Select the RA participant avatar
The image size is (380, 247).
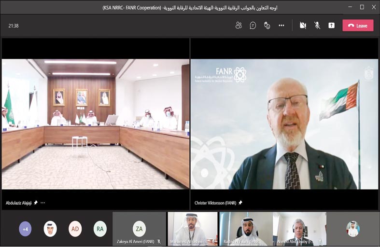pos(100,229)
